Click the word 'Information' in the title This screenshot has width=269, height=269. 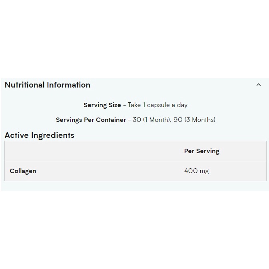click(69, 85)
